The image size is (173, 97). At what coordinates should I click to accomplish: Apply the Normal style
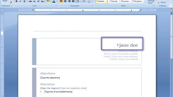114,1
